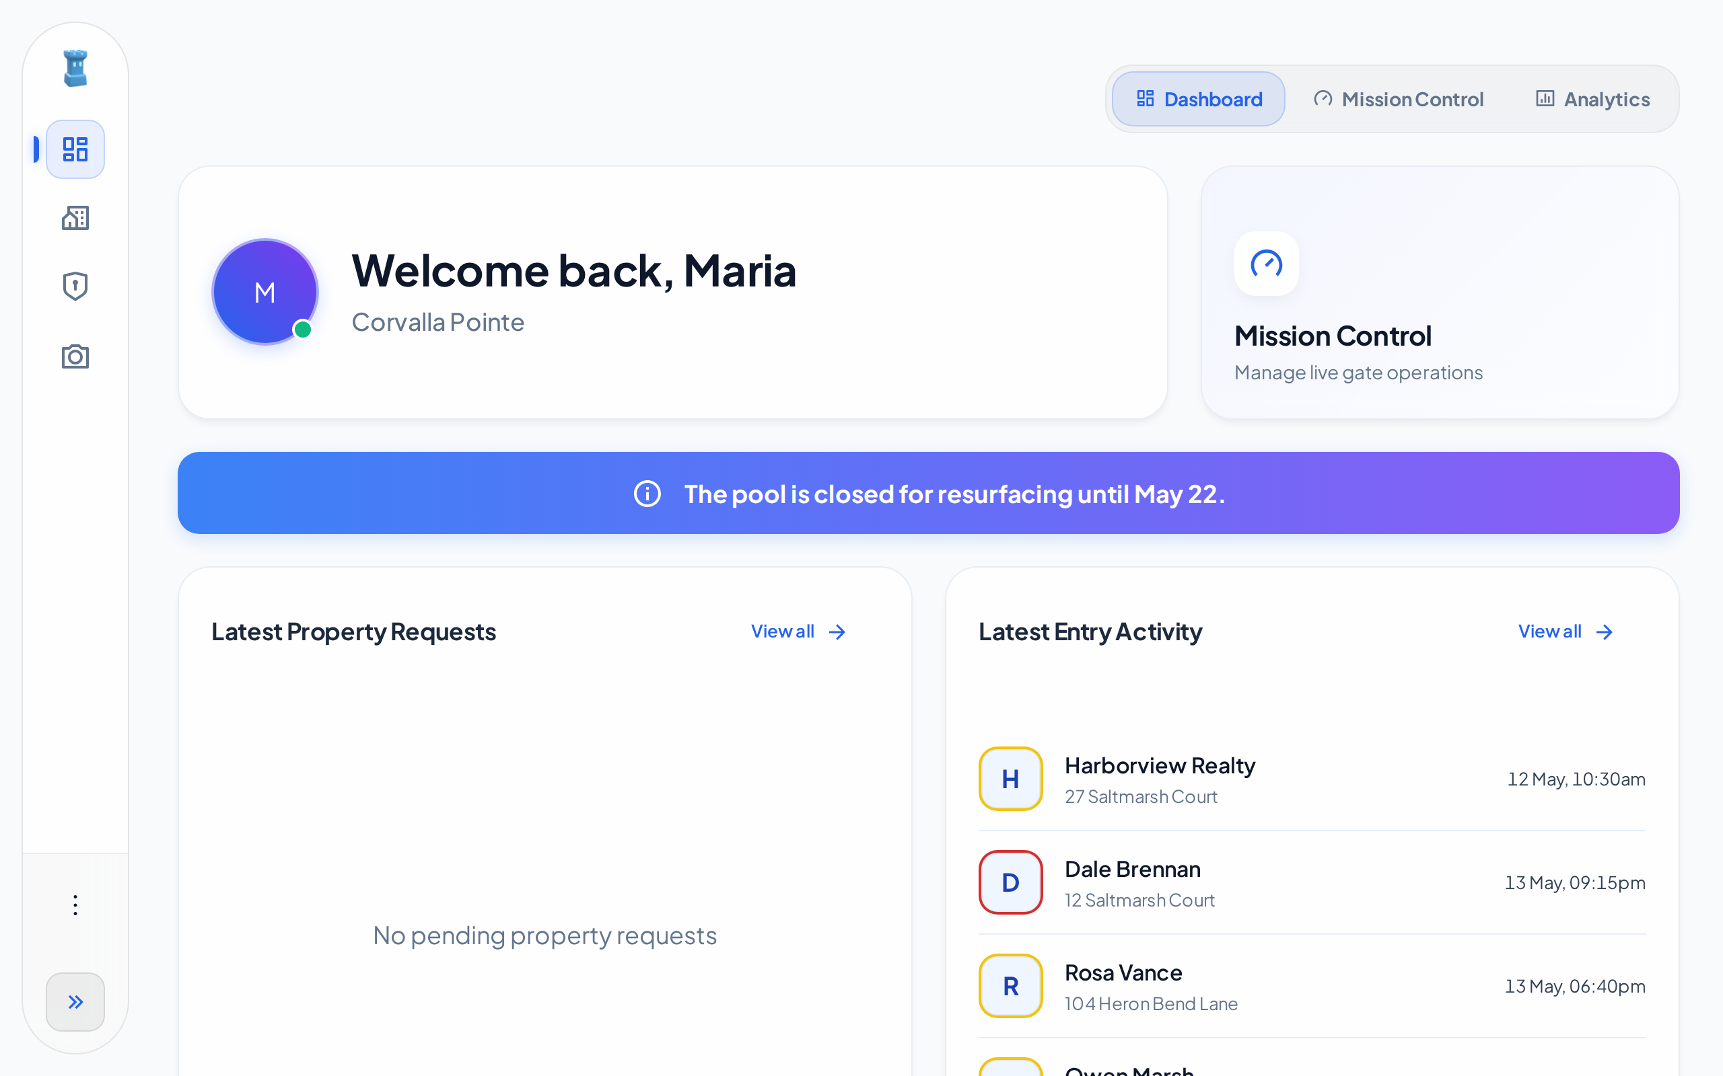
Task: Click the pool closed announcement text
Action: [x=954, y=494]
